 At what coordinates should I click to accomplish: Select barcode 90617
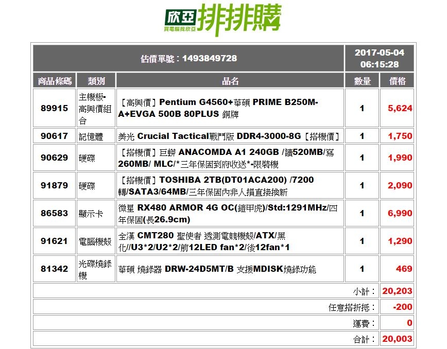pos(54,136)
